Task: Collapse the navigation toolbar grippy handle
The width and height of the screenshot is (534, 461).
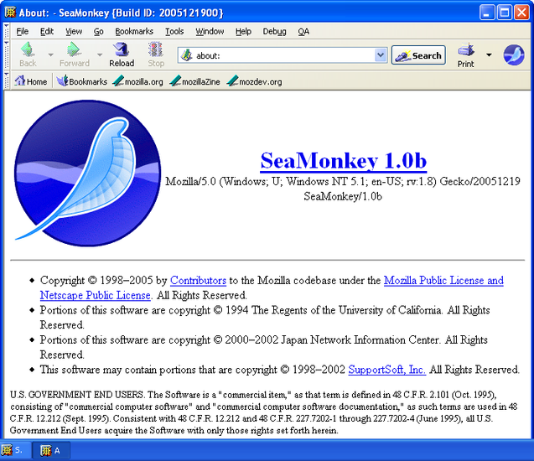Action: [7, 55]
